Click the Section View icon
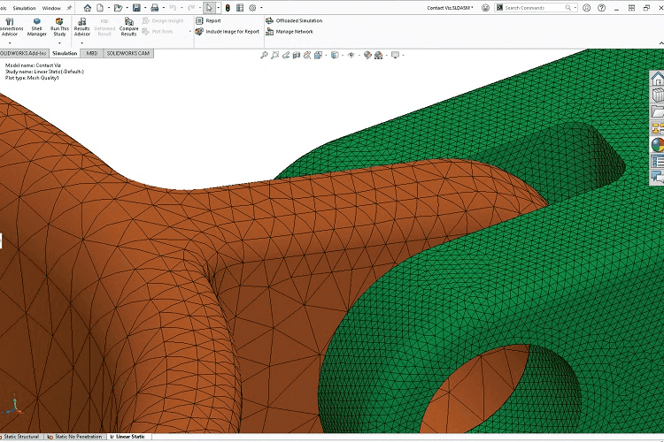The image size is (664, 442). [297, 55]
